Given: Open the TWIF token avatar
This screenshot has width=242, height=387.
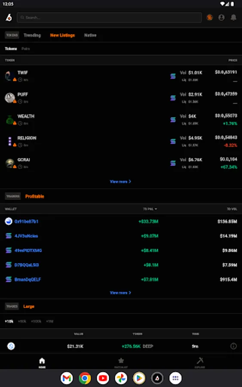Looking at the screenshot, I should click(x=9, y=76).
